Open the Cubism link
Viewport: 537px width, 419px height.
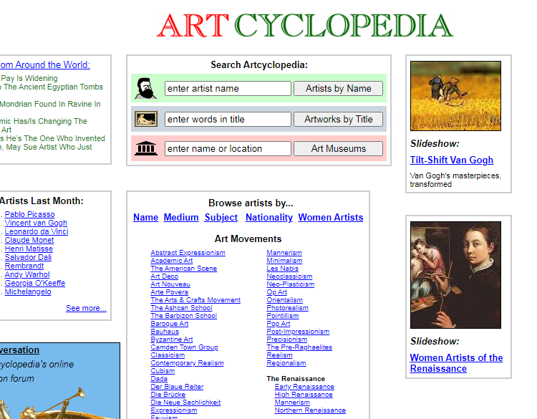(x=163, y=371)
